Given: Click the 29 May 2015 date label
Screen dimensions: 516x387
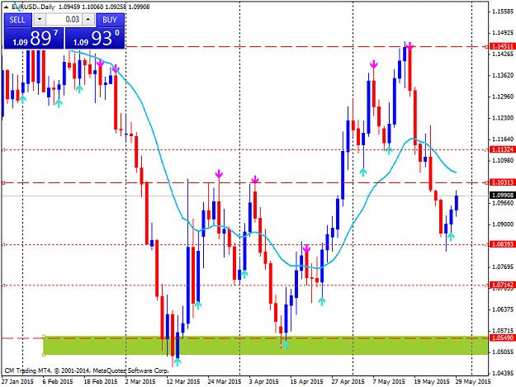Looking at the screenshot, I should tap(473, 382).
